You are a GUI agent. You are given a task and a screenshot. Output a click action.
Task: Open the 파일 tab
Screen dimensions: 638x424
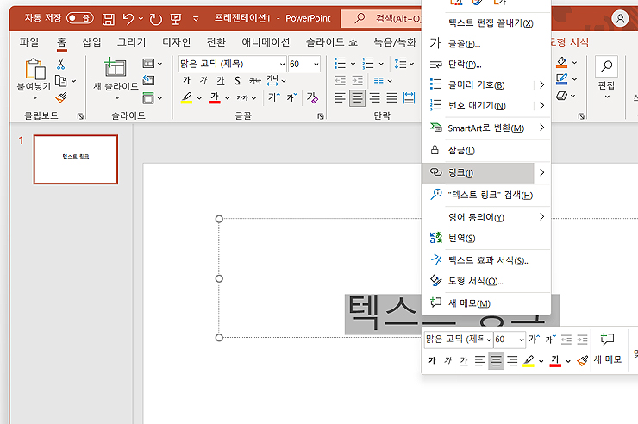click(29, 42)
